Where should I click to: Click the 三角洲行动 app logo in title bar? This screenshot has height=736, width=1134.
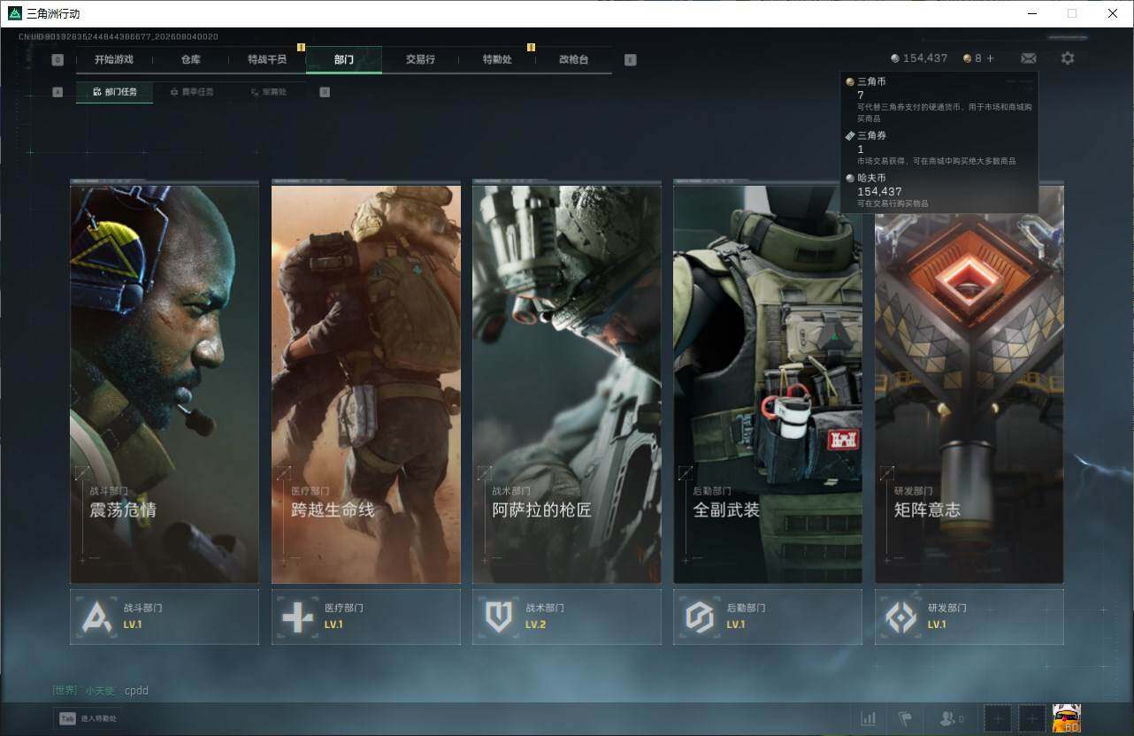pyautogui.click(x=14, y=13)
